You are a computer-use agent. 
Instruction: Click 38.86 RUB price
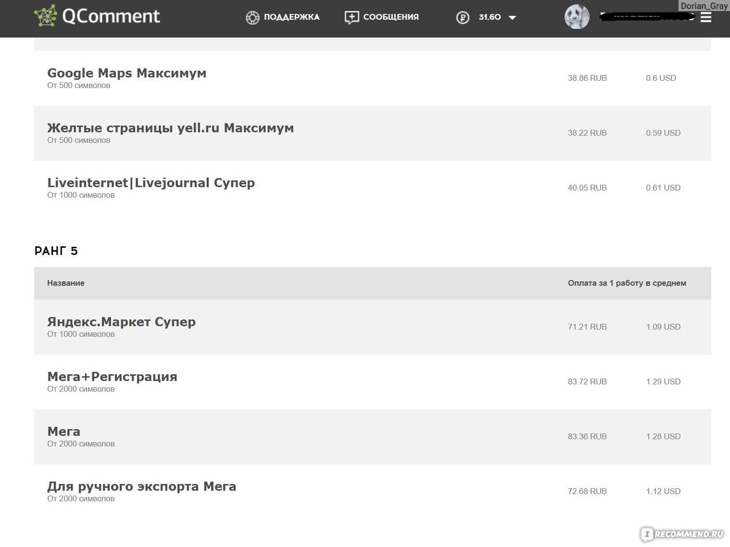587,78
